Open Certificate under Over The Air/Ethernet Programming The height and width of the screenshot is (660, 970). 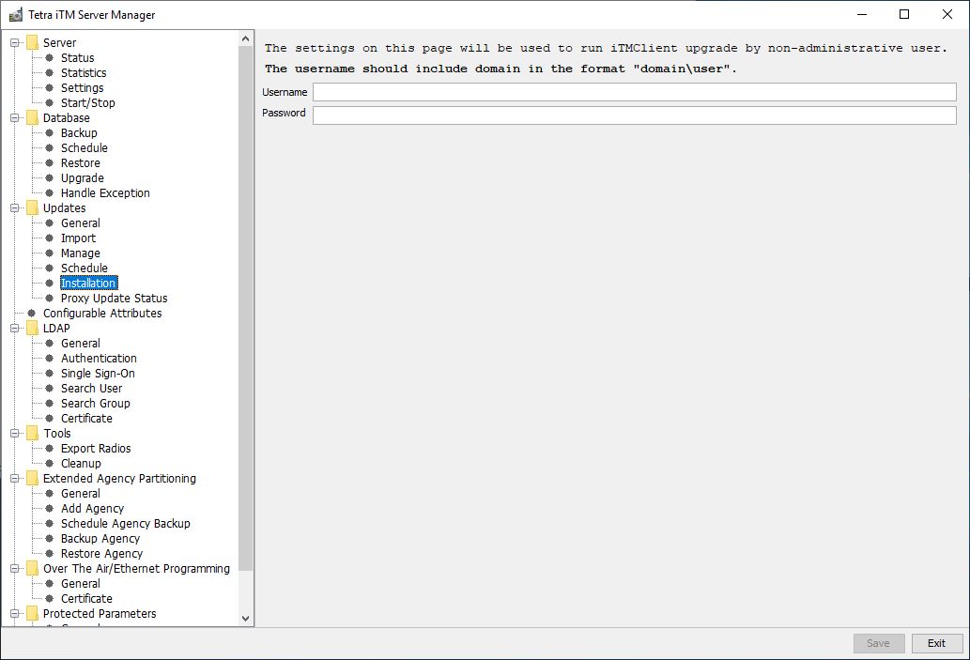point(86,599)
